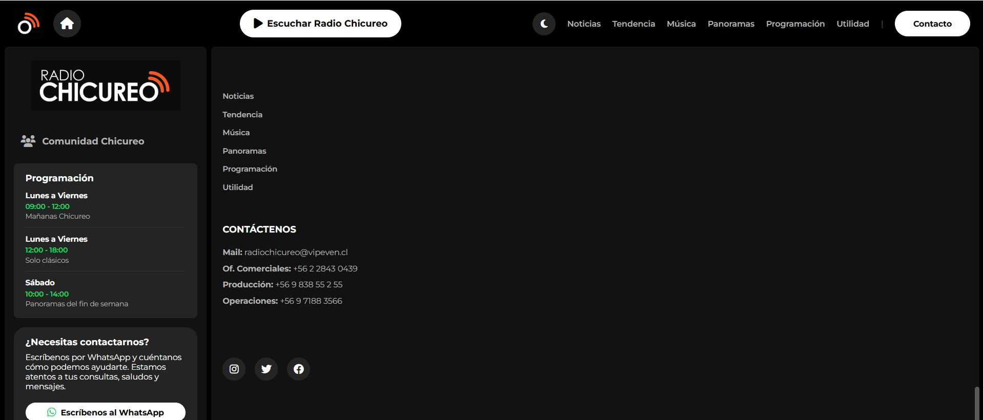Open Música in top navigation

coord(681,24)
